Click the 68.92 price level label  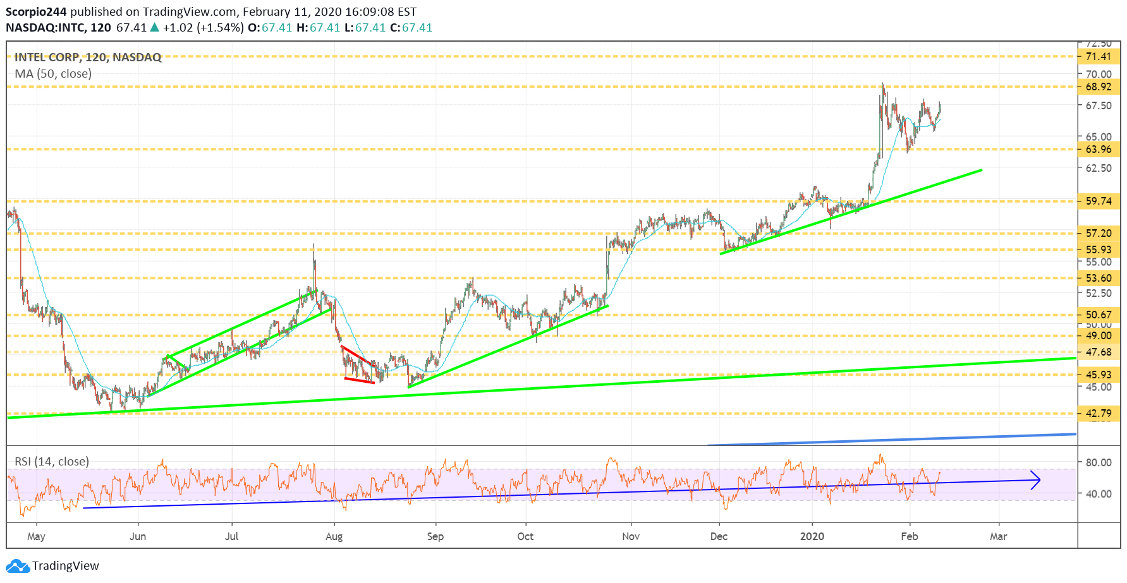(1099, 87)
